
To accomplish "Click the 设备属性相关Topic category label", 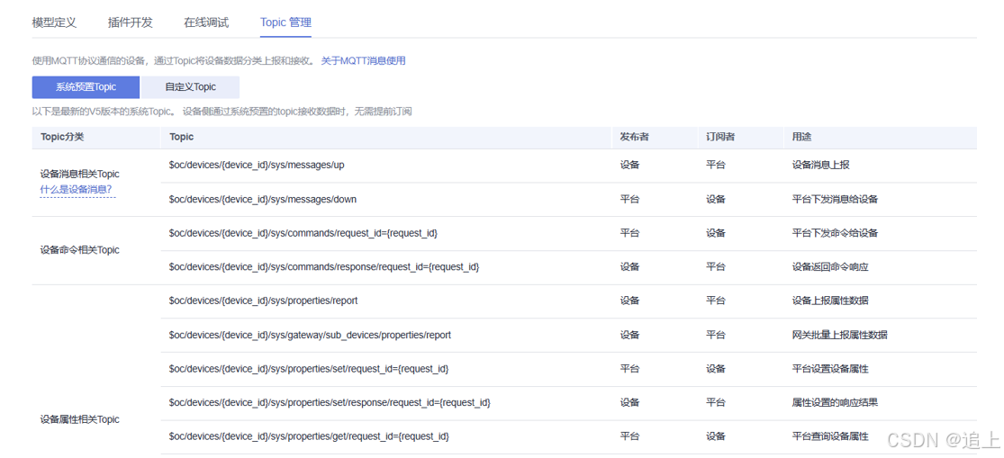I will click(79, 419).
